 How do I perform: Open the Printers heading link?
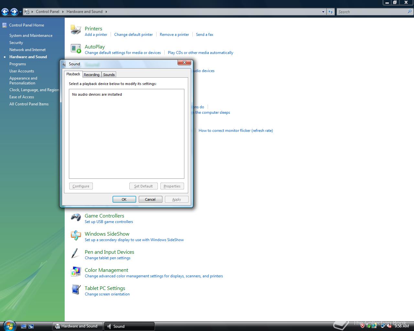(x=93, y=28)
